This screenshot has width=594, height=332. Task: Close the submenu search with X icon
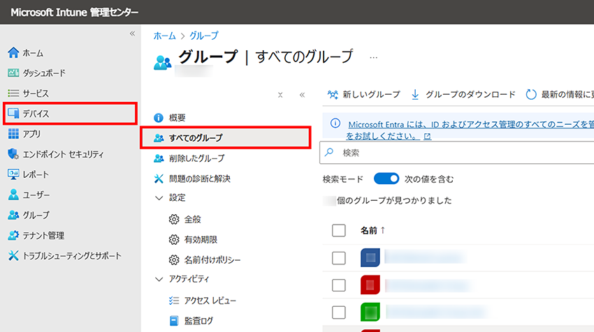280,95
